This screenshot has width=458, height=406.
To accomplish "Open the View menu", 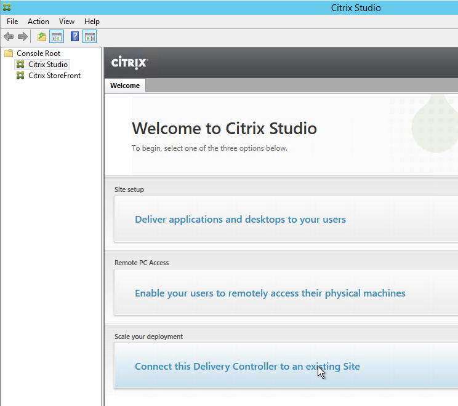I will coord(66,22).
